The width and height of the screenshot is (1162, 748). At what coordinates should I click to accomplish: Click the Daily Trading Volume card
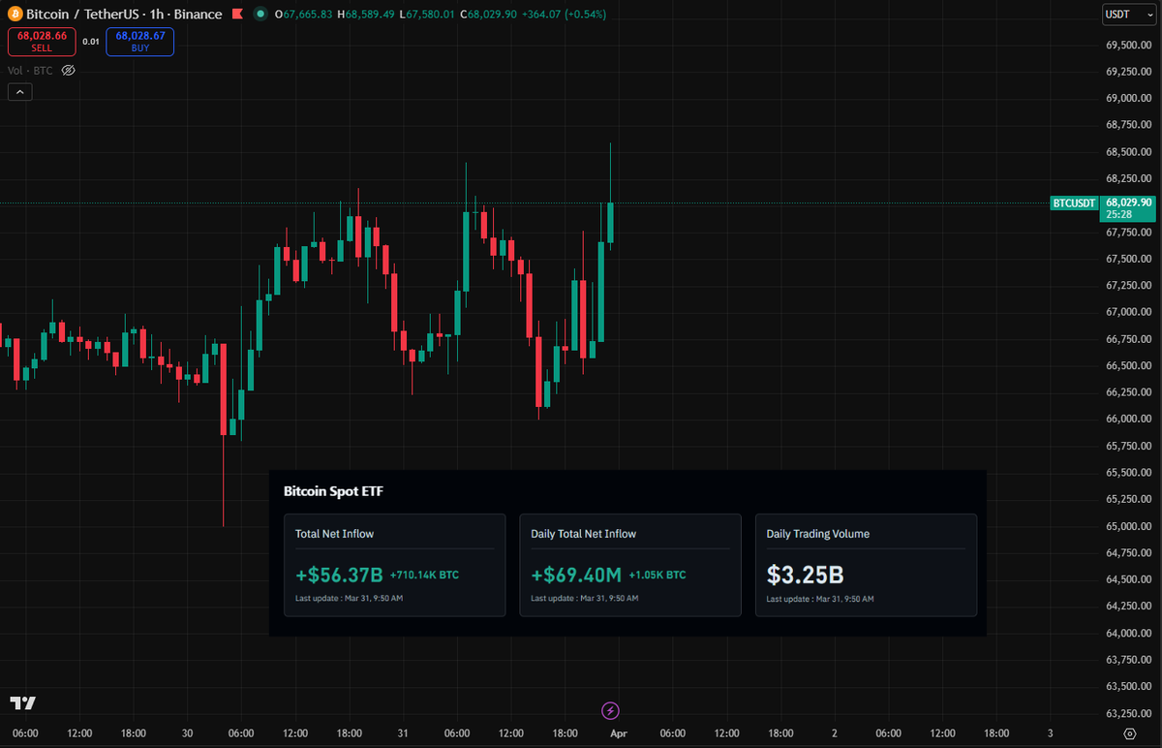[x=866, y=565]
